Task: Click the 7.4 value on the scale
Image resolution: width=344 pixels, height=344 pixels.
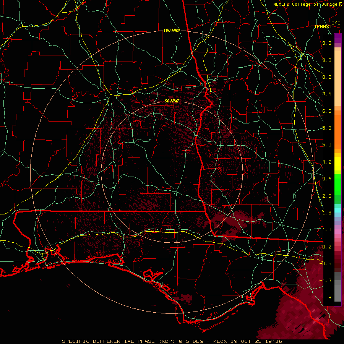Action: click(x=327, y=94)
